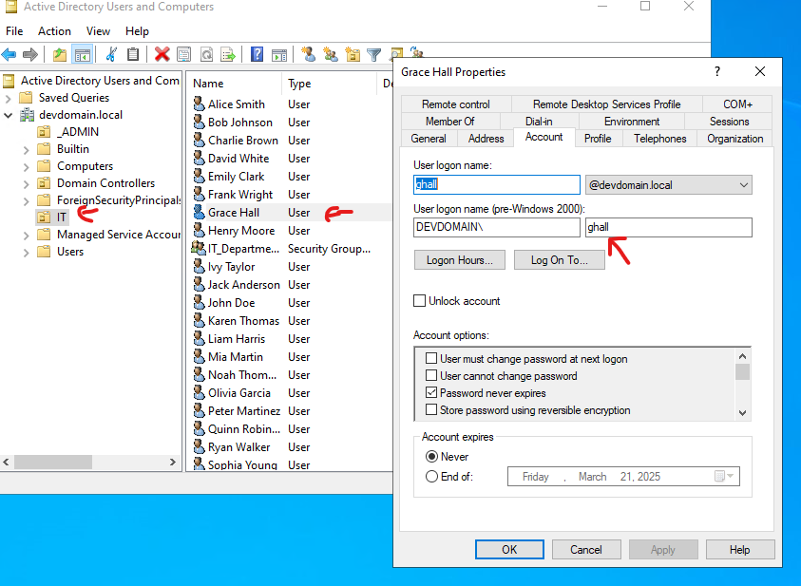
Task: Click the tree pane horizontal scrollbar thumb
Action: click(x=53, y=462)
